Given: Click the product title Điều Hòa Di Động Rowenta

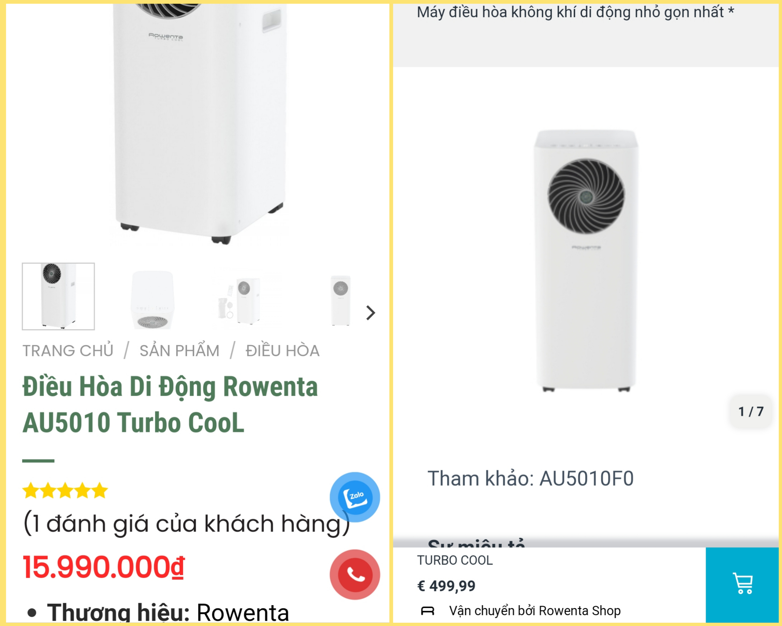Looking at the screenshot, I should [170, 404].
